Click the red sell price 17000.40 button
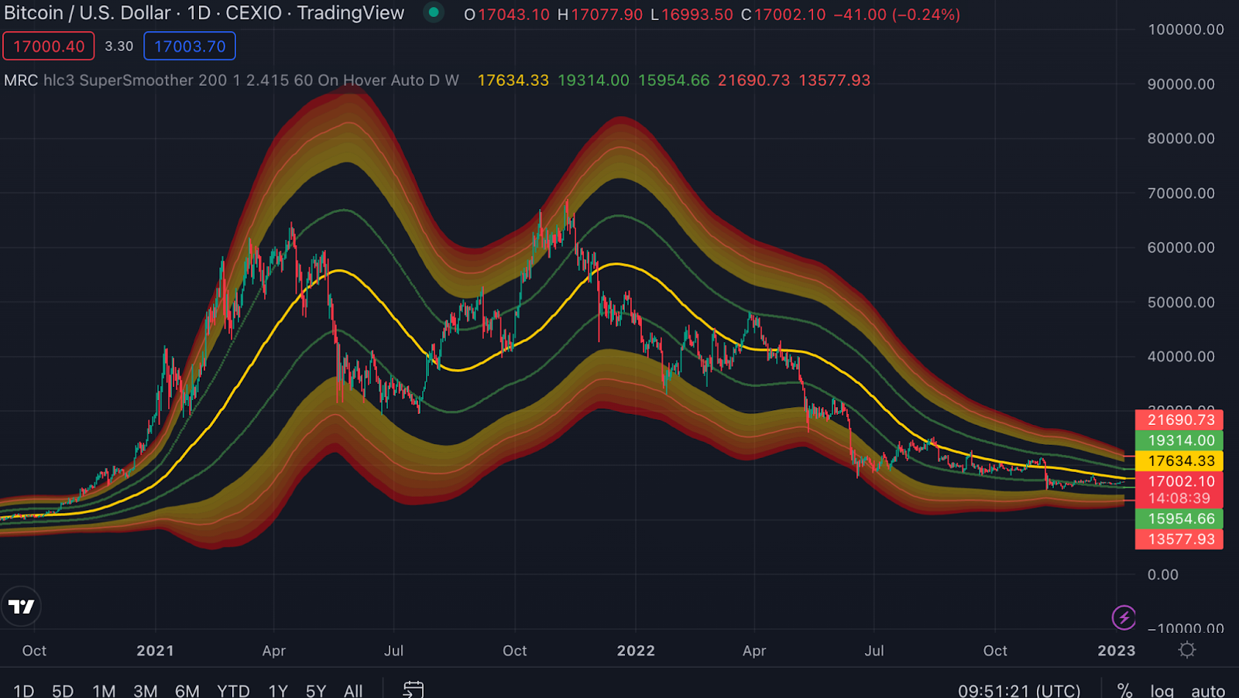The width and height of the screenshot is (1239, 698). tap(49, 46)
